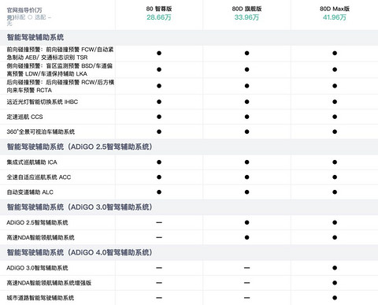
Task: Click the 远近光灯智能切换系统 IHBC row label
Action: (43, 102)
